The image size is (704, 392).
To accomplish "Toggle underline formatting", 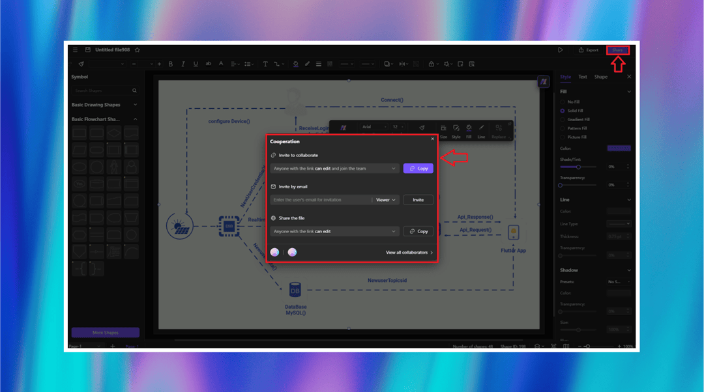I will tap(196, 64).
